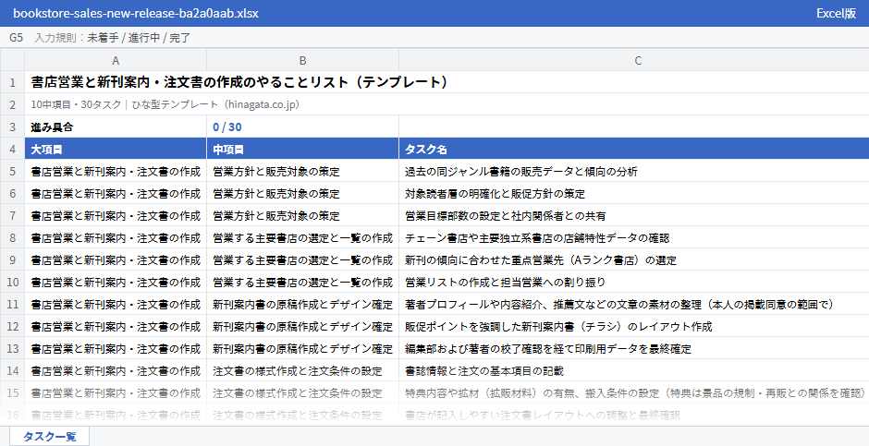The height and width of the screenshot is (446, 869).
Task: Click row 11 cell 新刊案内書の原稿作成とデザイン確定
Action: pos(302,304)
